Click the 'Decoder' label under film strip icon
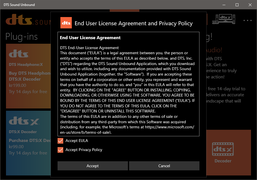This screenshot has height=180, width=257. point(223,161)
